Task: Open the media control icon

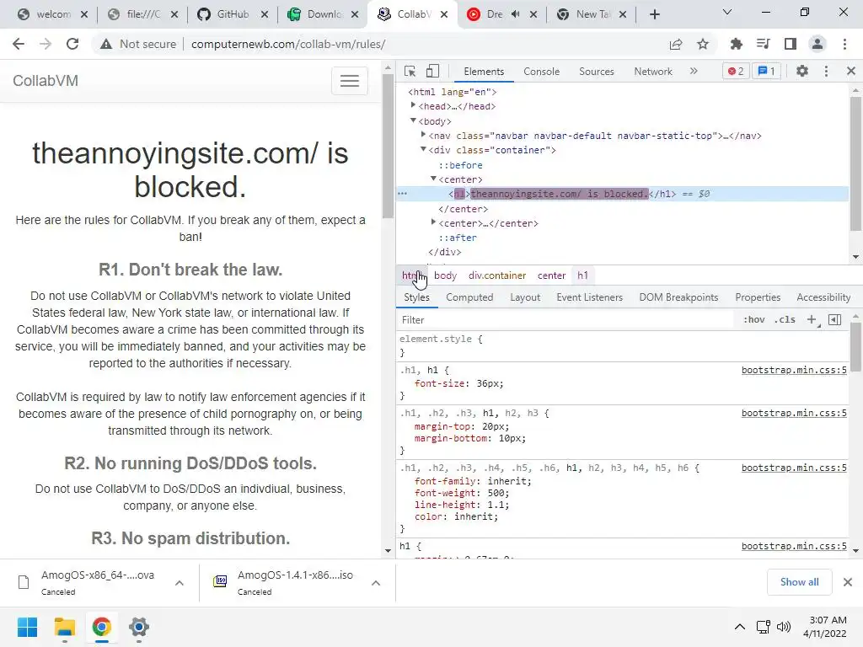Action: [763, 44]
